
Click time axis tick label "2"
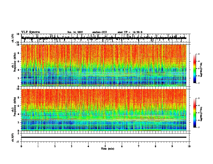55,146
